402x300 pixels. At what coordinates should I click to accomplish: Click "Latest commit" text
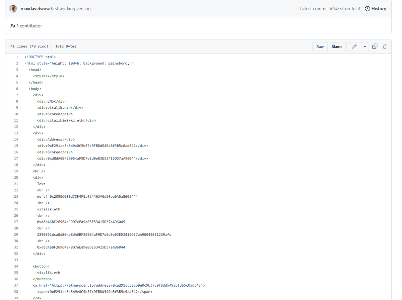314,9
